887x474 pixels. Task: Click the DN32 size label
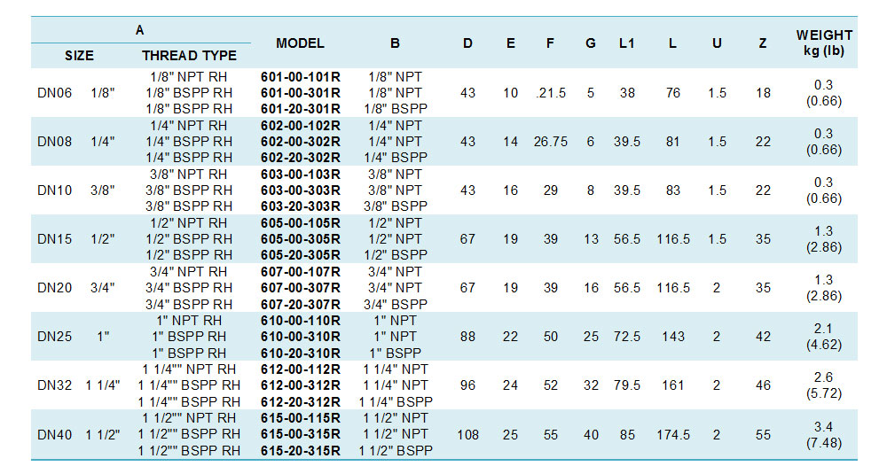click(55, 385)
